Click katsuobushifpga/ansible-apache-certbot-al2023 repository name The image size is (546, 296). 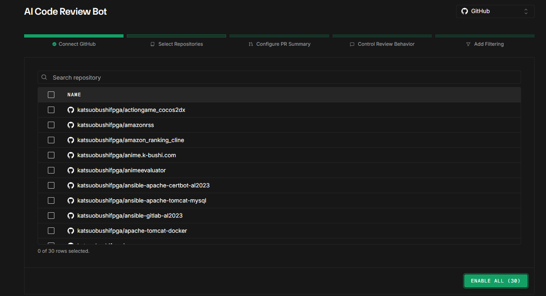[x=144, y=185]
